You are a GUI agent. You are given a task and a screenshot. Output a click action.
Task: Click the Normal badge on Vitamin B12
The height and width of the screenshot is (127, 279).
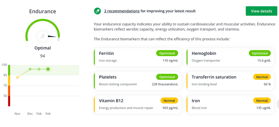pyautogui.click(x=169, y=100)
